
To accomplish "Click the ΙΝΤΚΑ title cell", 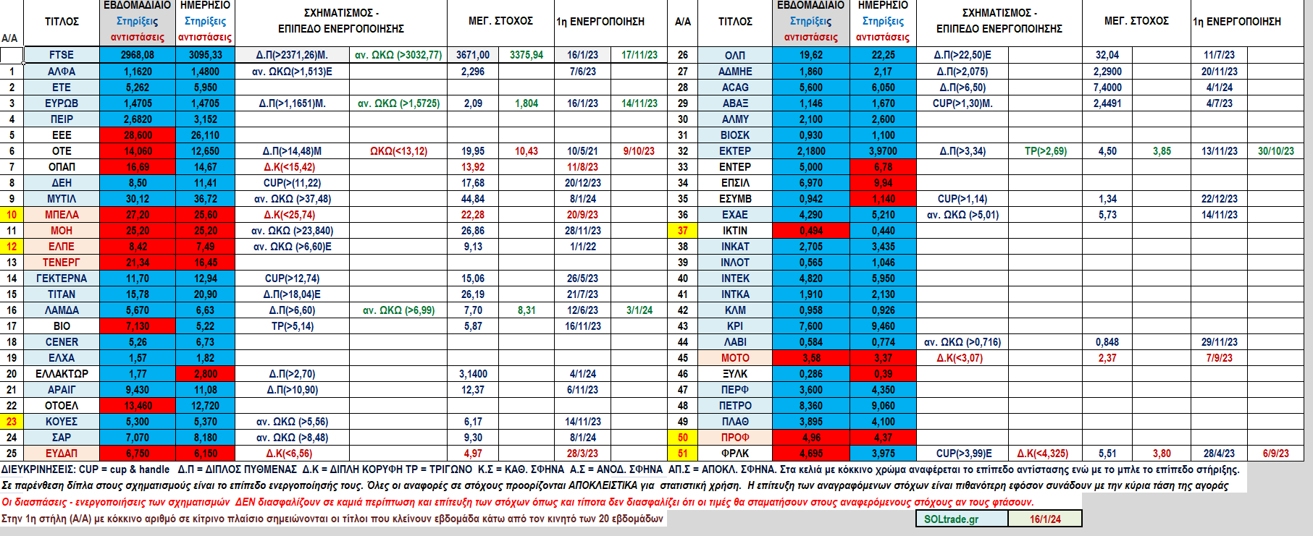I will pyautogui.click(x=735, y=294).
